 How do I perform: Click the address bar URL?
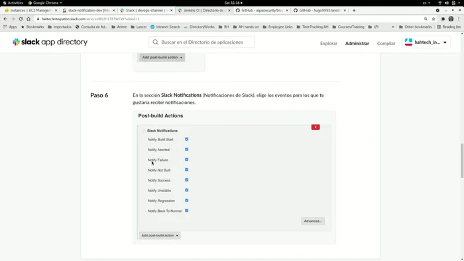pos(91,19)
